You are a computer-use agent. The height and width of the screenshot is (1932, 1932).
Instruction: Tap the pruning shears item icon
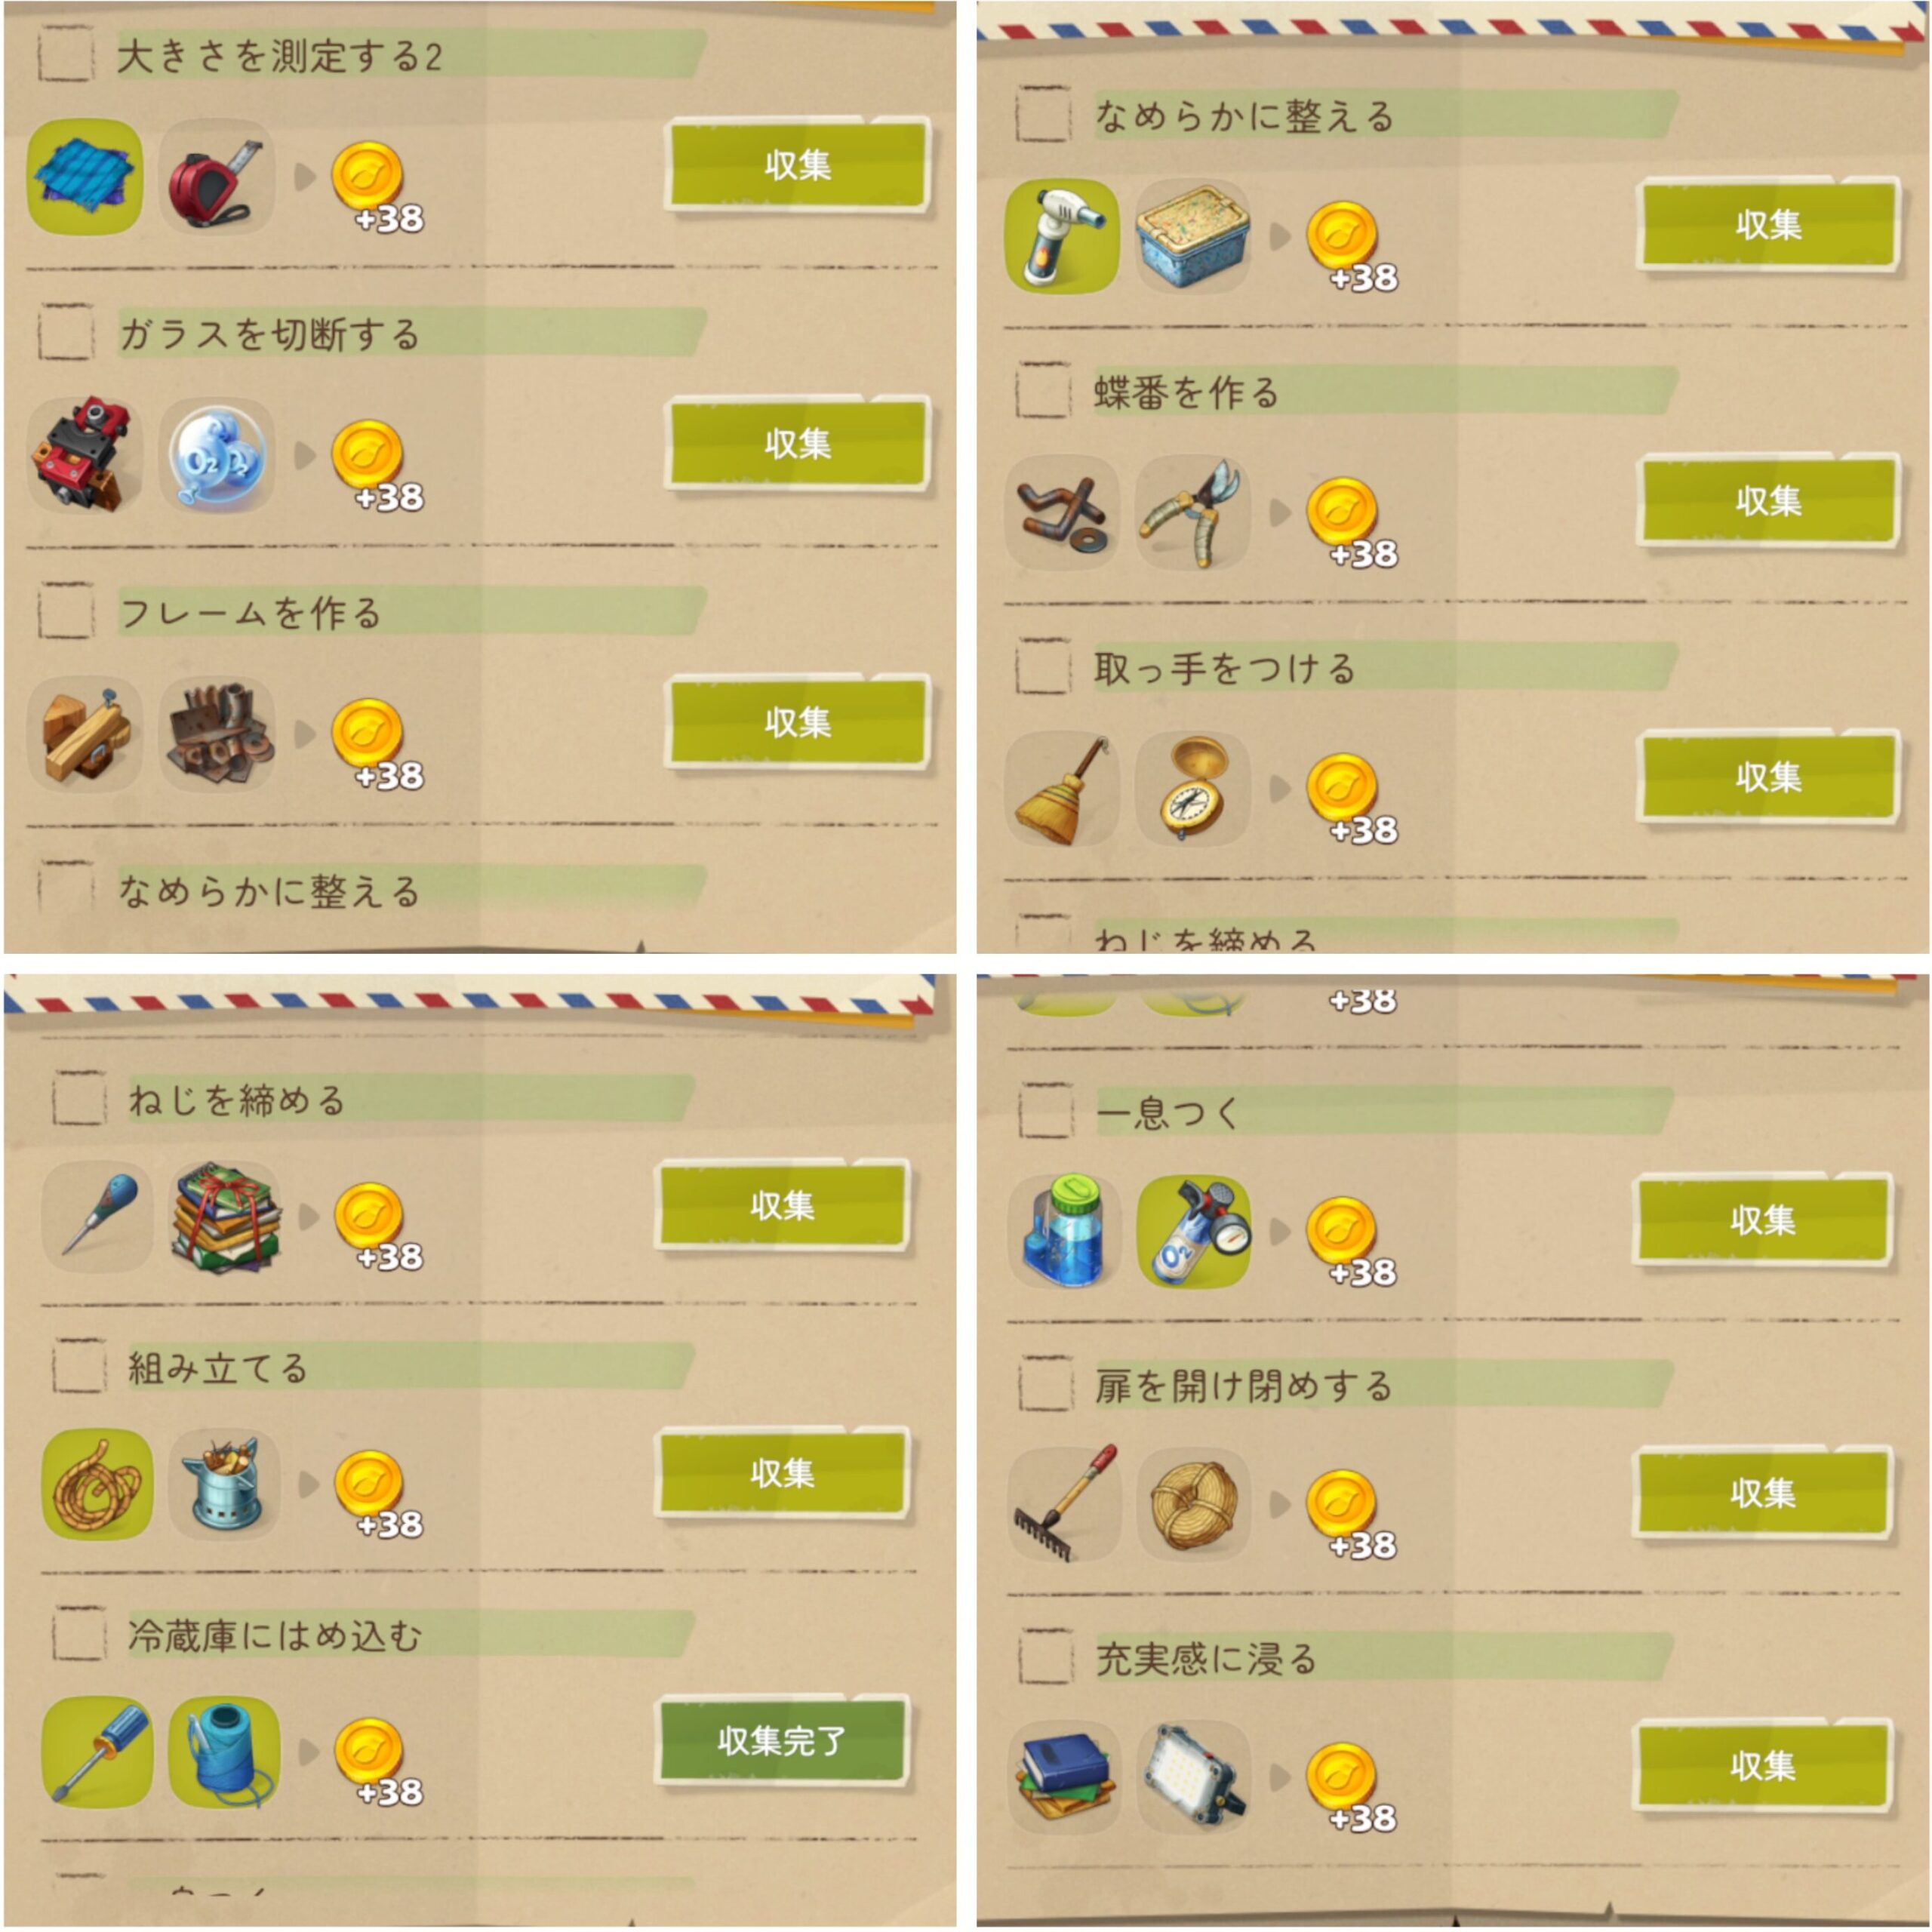tap(1193, 512)
